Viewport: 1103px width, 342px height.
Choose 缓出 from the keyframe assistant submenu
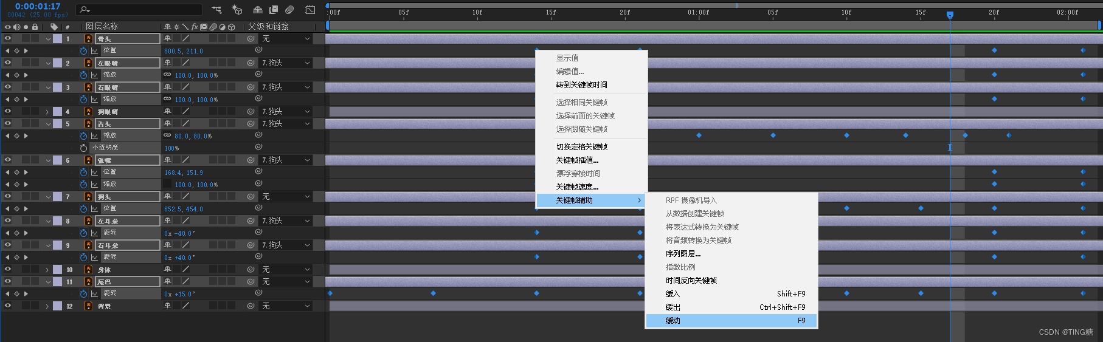coord(731,307)
